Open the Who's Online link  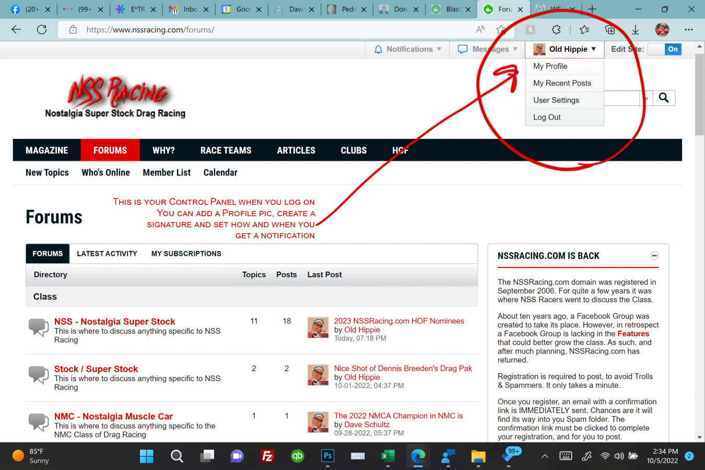105,172
